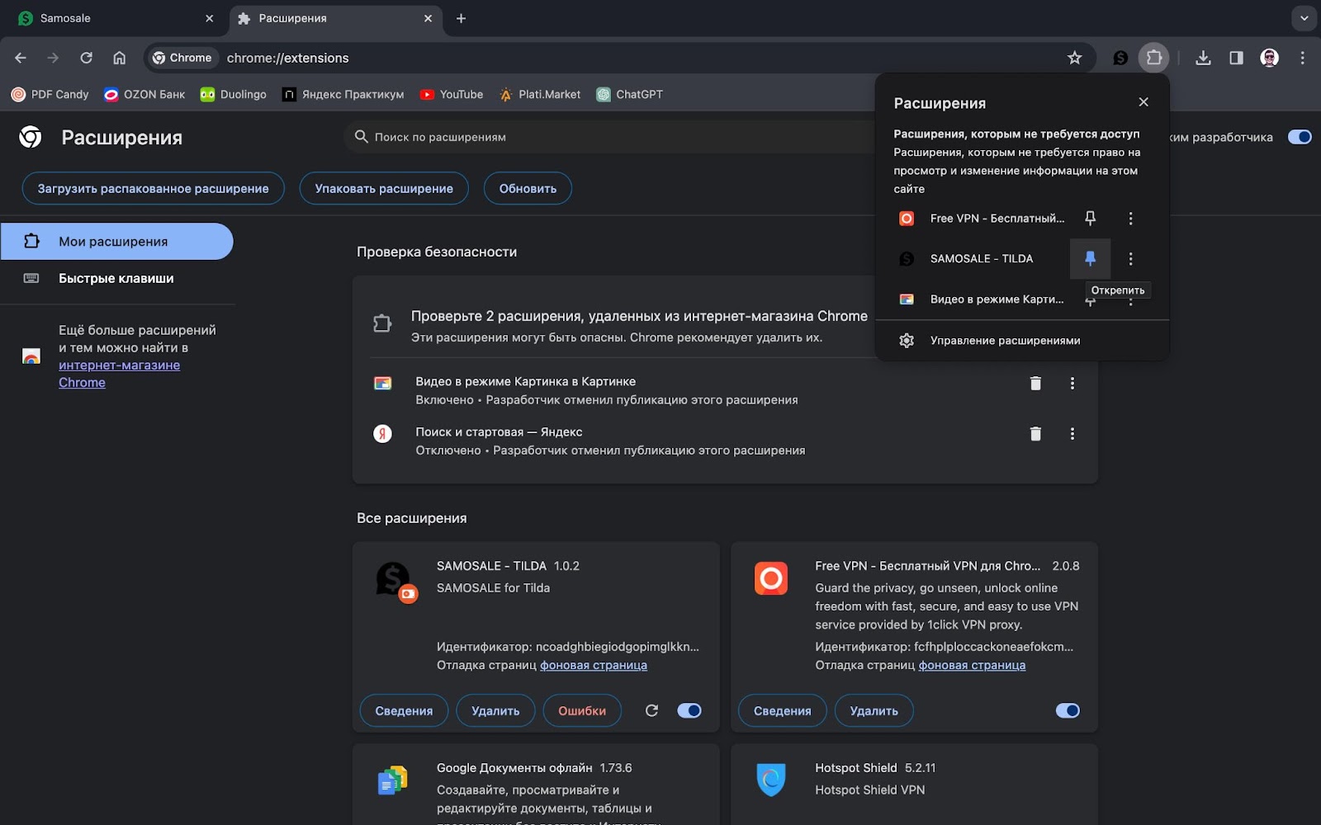The width and height of the screenshot is (1321, 825).
Task: Switch to the Samosale browser tab
Action: coord(116,18)
